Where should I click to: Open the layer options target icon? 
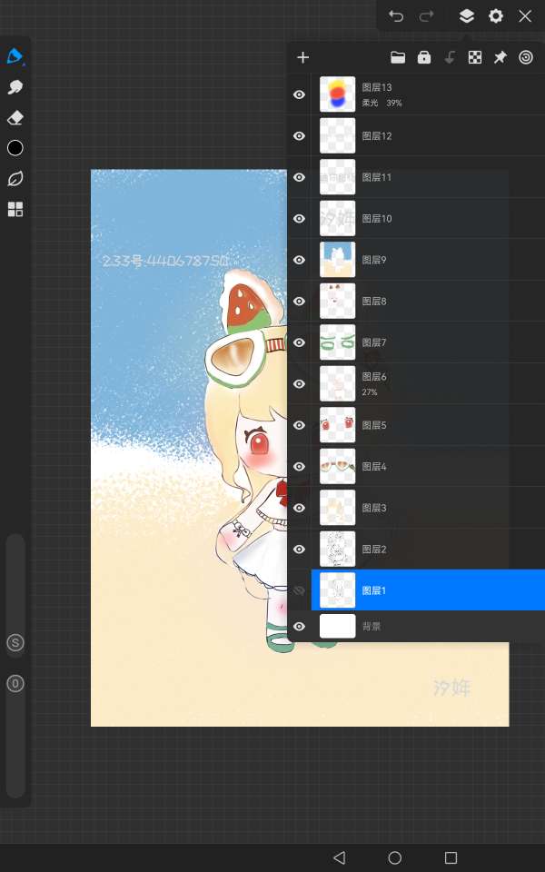(525, 57)
